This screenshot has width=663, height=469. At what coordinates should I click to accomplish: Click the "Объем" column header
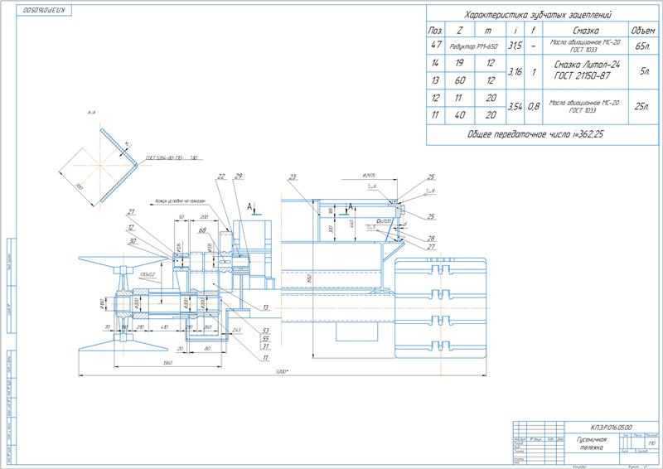pos(643,31)
